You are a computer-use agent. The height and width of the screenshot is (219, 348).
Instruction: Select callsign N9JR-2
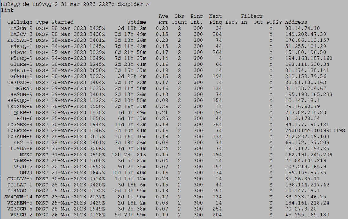(x=23, y=167)
